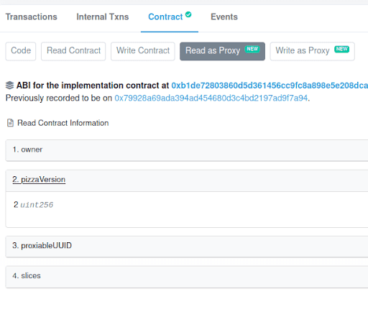
Task: Click the layers icon before ABI text
Action: pyautogui.click(x=9, y=86)
